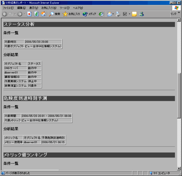Open the 編集(E) menu
This screenshot has width=182, height=176.
tap(22, 8)
